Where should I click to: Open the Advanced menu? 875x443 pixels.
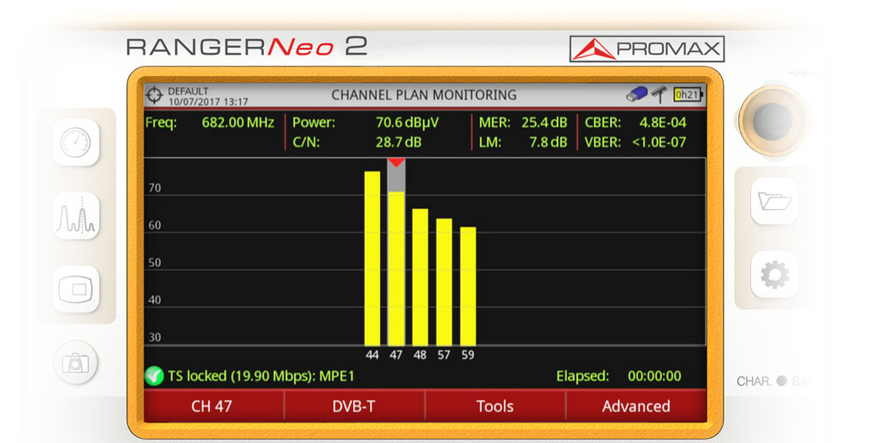636,406
